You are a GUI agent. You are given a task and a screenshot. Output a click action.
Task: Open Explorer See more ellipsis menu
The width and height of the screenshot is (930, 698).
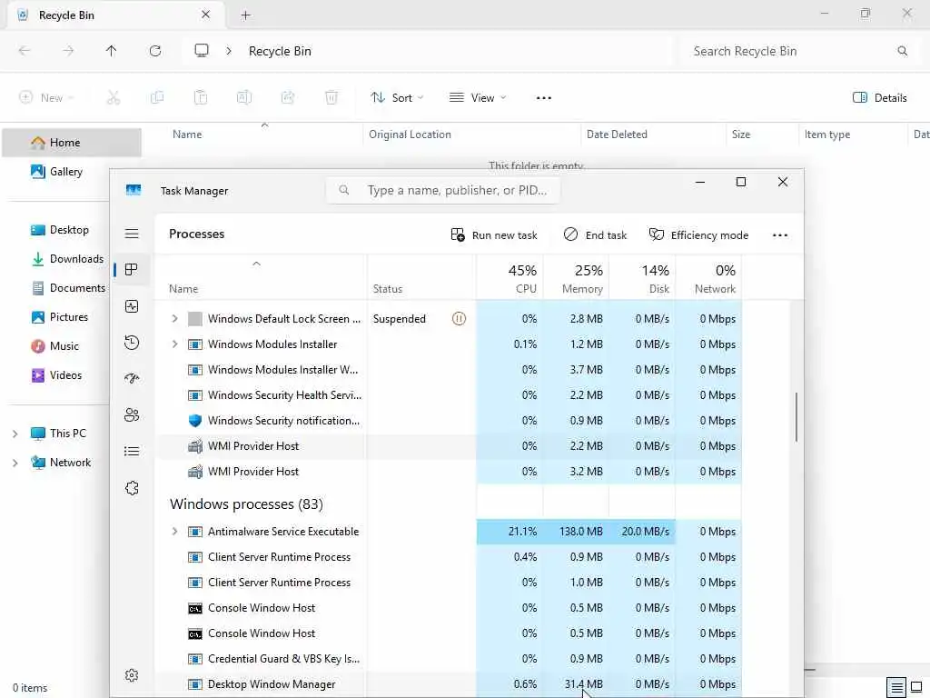click(x=543, y=98)
